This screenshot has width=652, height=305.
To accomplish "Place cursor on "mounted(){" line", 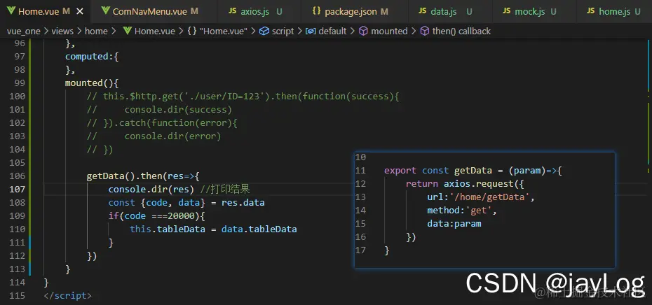I will (92, 83).
